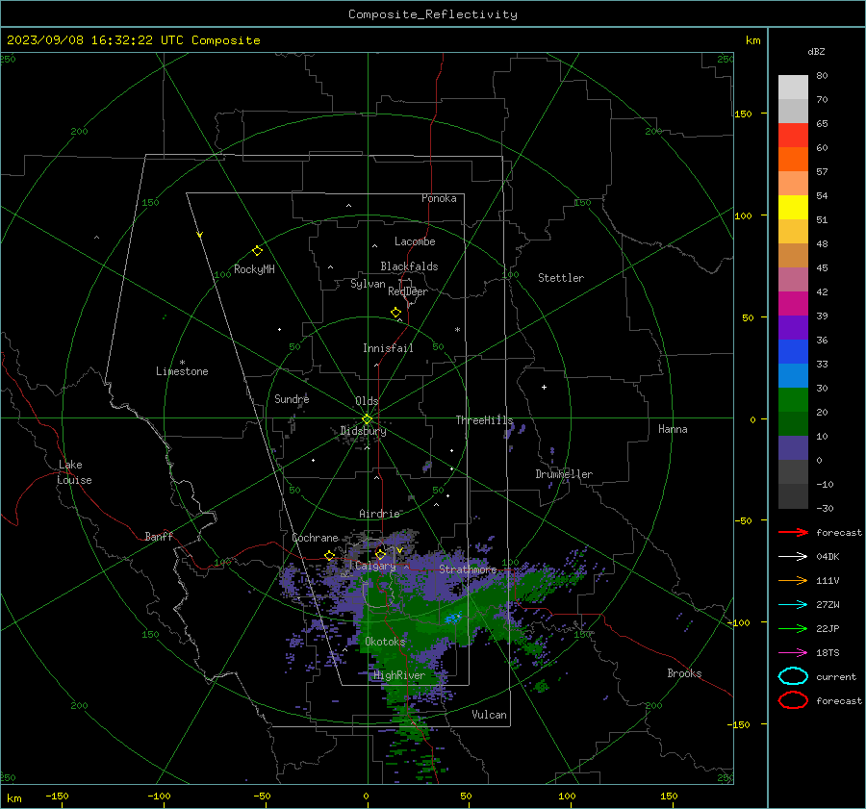The height and width of the screenshot is (809, 866).
Task: Click the cyan current ellipse icon in the legend
Action: tap(793, 676)
